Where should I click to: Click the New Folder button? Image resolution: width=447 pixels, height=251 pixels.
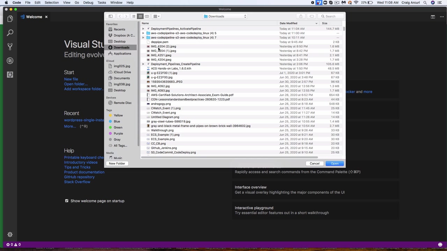[x=117, y=163]
